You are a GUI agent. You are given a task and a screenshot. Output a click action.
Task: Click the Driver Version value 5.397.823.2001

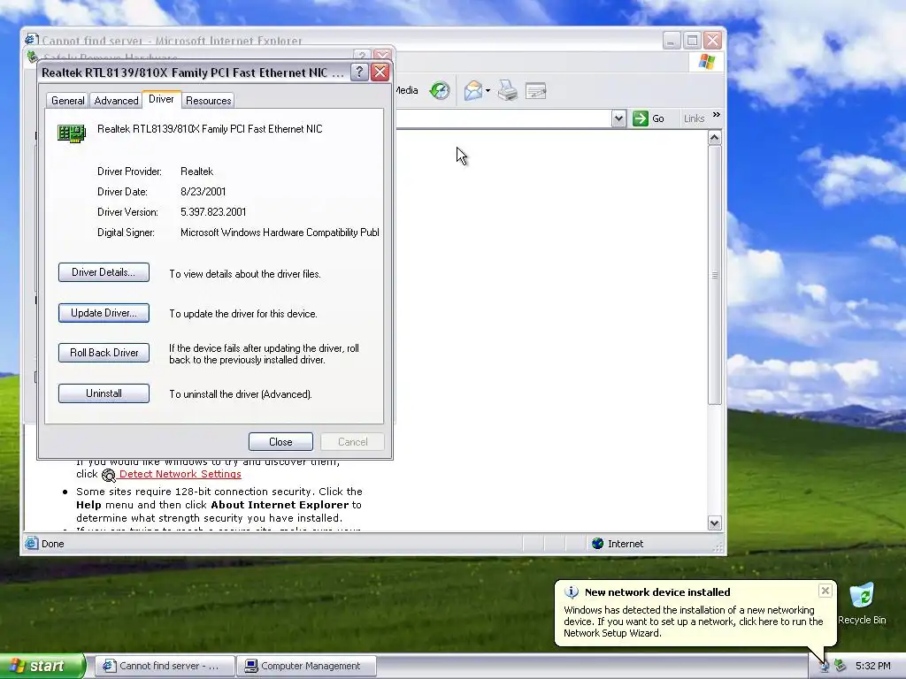213,212
